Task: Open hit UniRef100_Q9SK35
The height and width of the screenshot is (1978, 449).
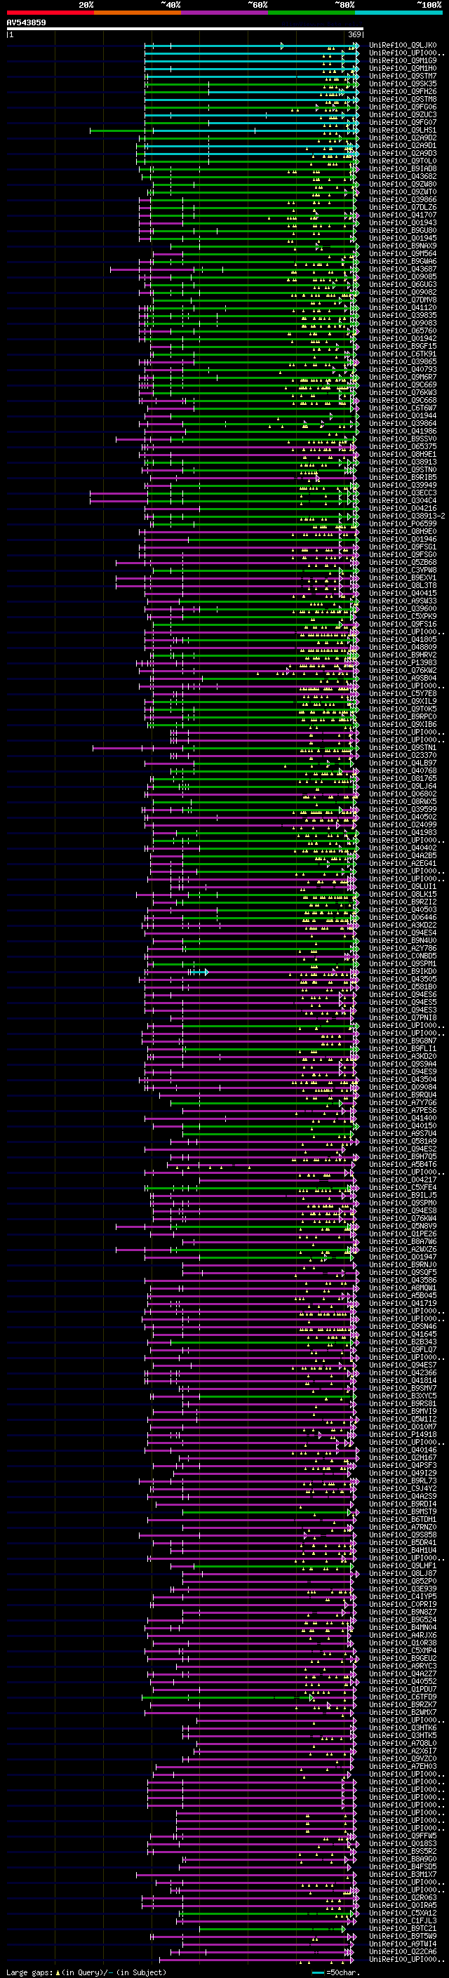Action: coord(403,83)
